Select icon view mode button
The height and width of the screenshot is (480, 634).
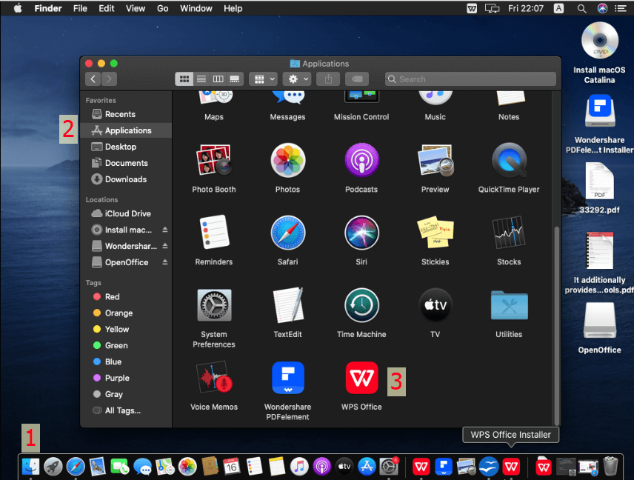(x=184, y=79)
